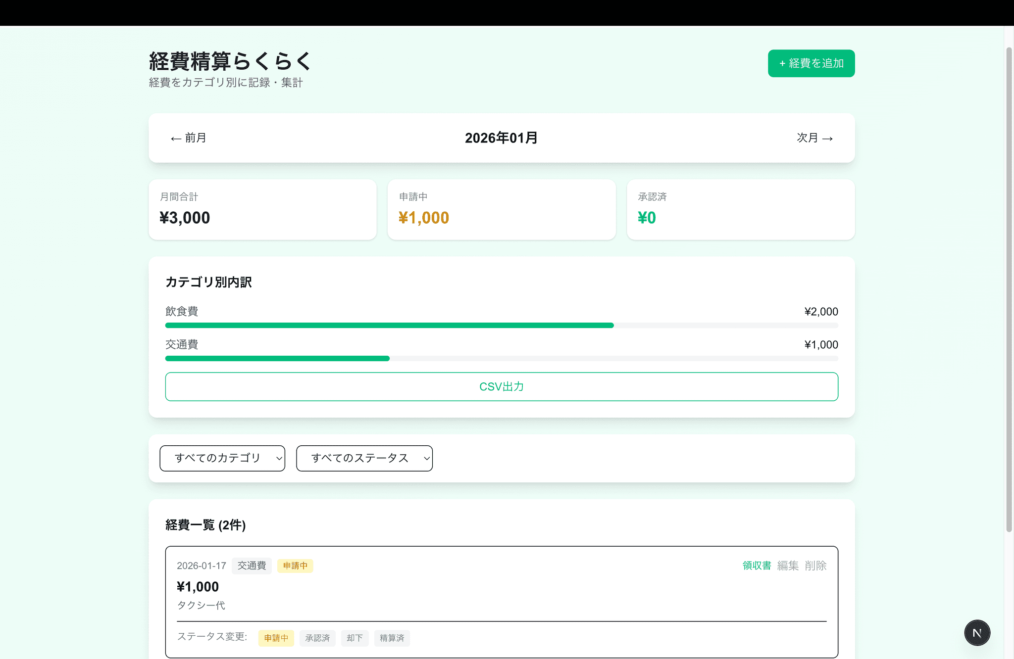
Task: Navigate to 前月 (previous month)
Action: [188, 139]
